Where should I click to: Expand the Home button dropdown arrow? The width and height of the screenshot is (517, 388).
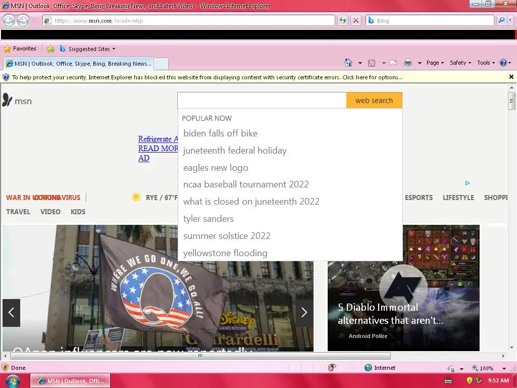coord(360,63)
